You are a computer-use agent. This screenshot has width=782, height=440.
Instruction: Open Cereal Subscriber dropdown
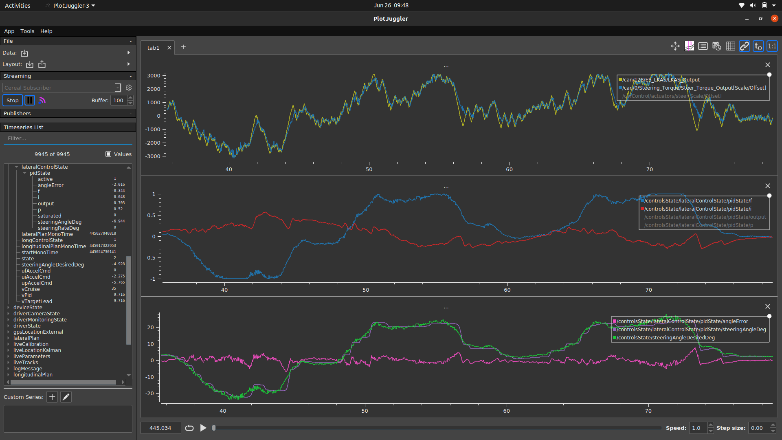click(x=118, y=88)
